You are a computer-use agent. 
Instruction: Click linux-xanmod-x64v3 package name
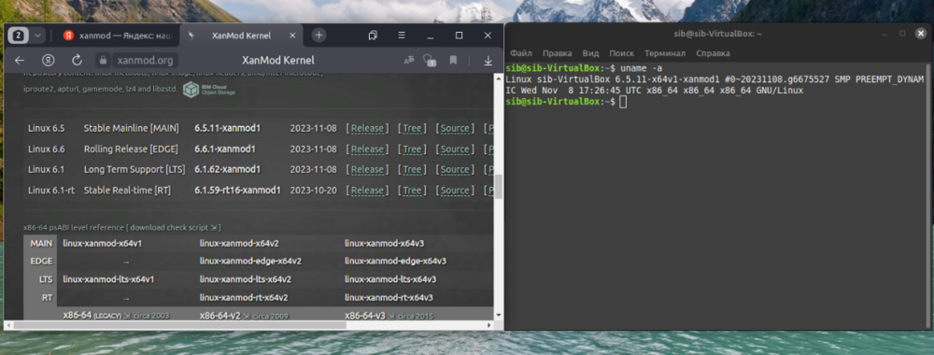point(384,243)
